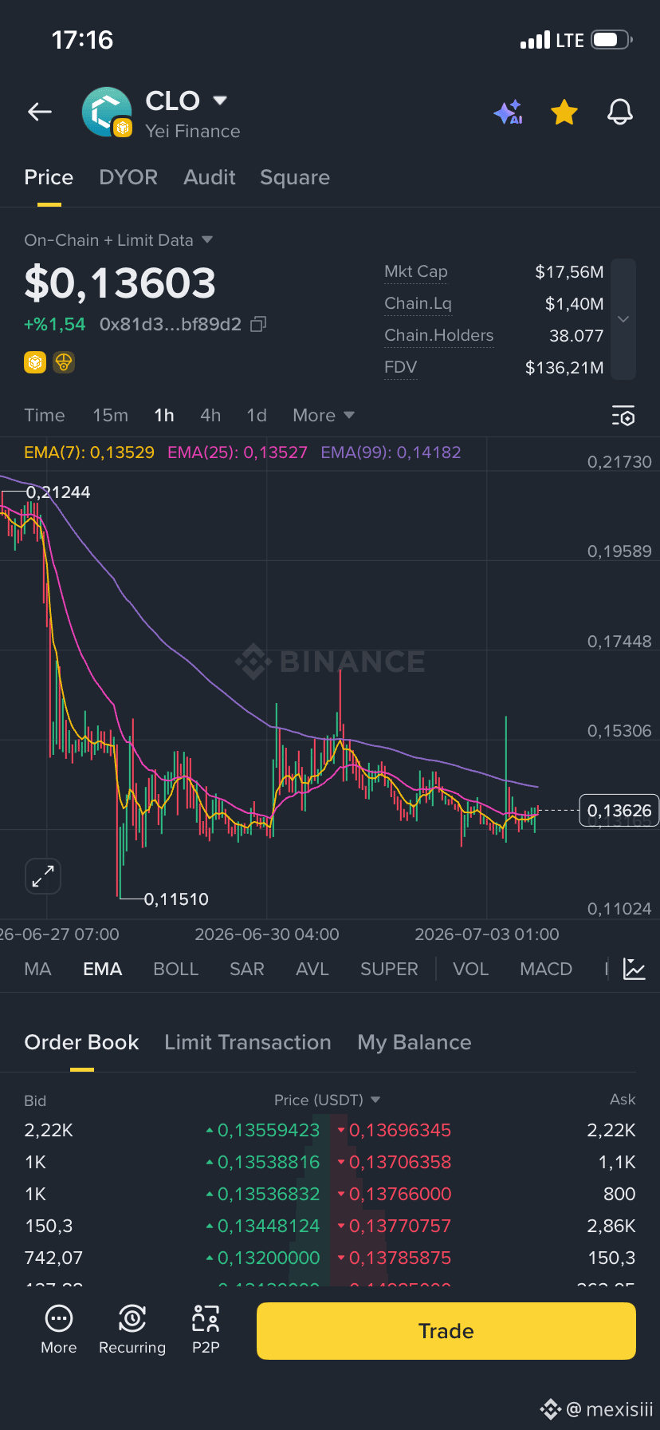Open the Square tab

[295, 177]
